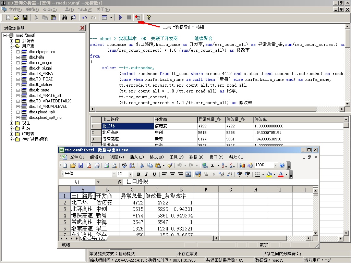The height and width of the screenshot is (263, 351).
Task: Expand the dbo.kaifa table node
Action: [18, 57]
